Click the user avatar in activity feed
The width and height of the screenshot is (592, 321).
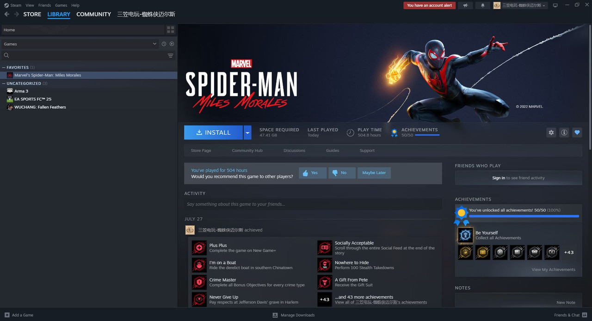point(190,230)
